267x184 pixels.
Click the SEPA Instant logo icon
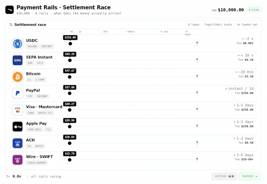[x=18, y=60]
